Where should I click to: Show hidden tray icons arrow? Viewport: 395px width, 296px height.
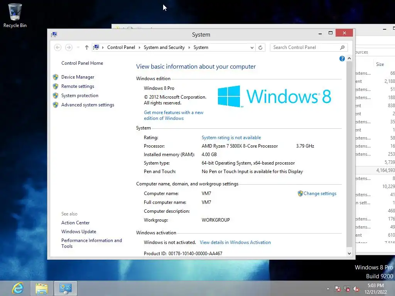[328, 289]
